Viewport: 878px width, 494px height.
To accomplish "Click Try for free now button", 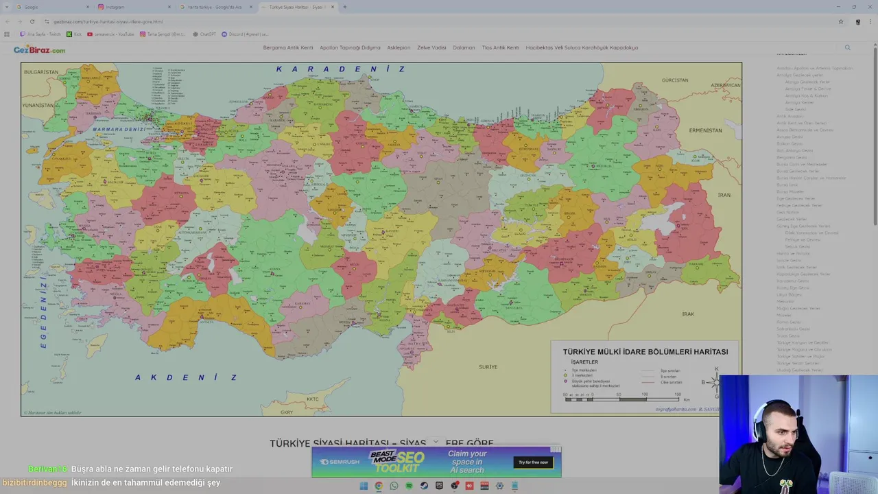I will coord(533,462).
